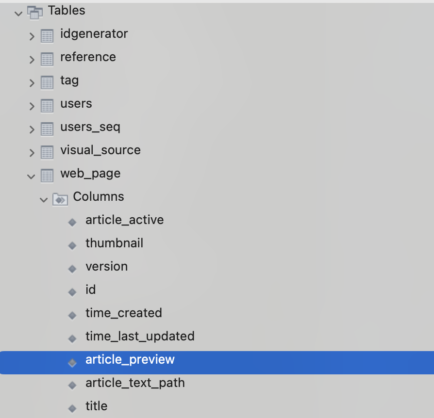Expand the tag table chevron
Image resolution: width=434 pixels, height=418 pixels.
click(x=32, y=82)
